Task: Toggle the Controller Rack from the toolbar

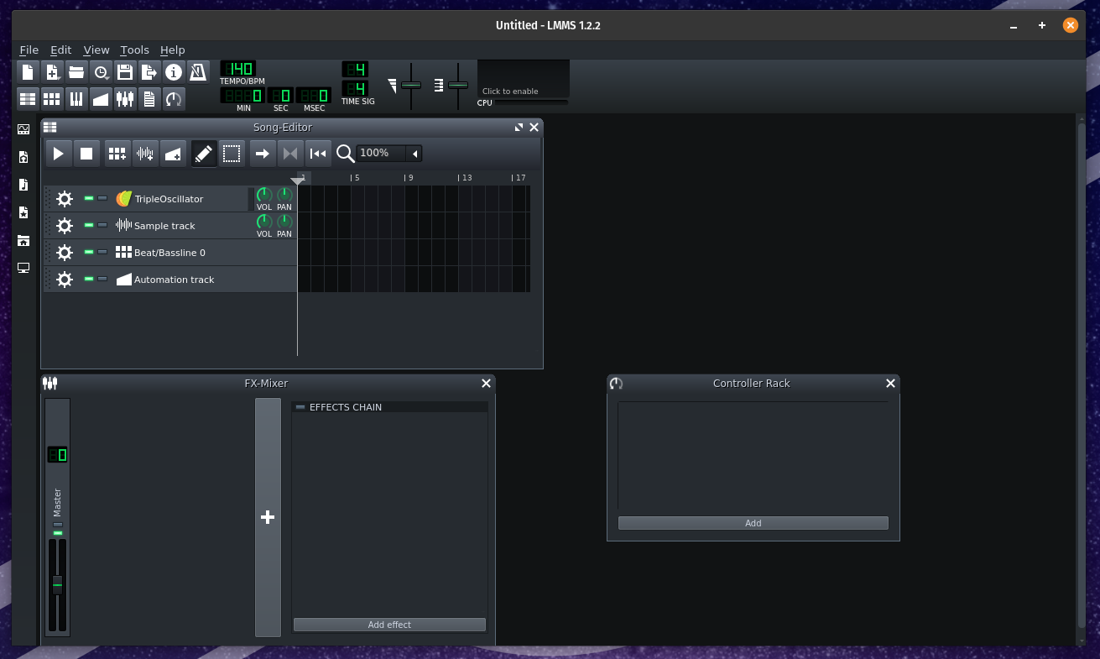Action: pos(174,98)
